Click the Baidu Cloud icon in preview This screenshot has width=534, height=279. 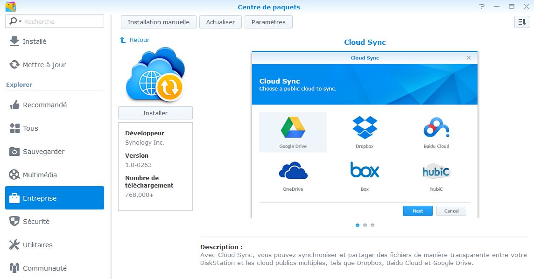point(436,127)
